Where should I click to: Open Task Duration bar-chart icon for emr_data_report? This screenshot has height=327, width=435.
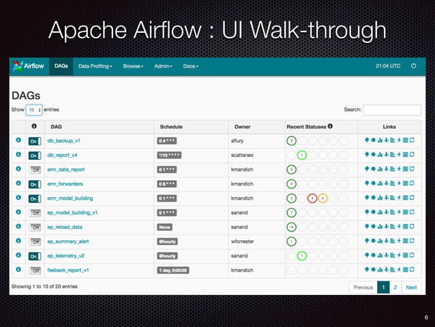coord(380,169)
